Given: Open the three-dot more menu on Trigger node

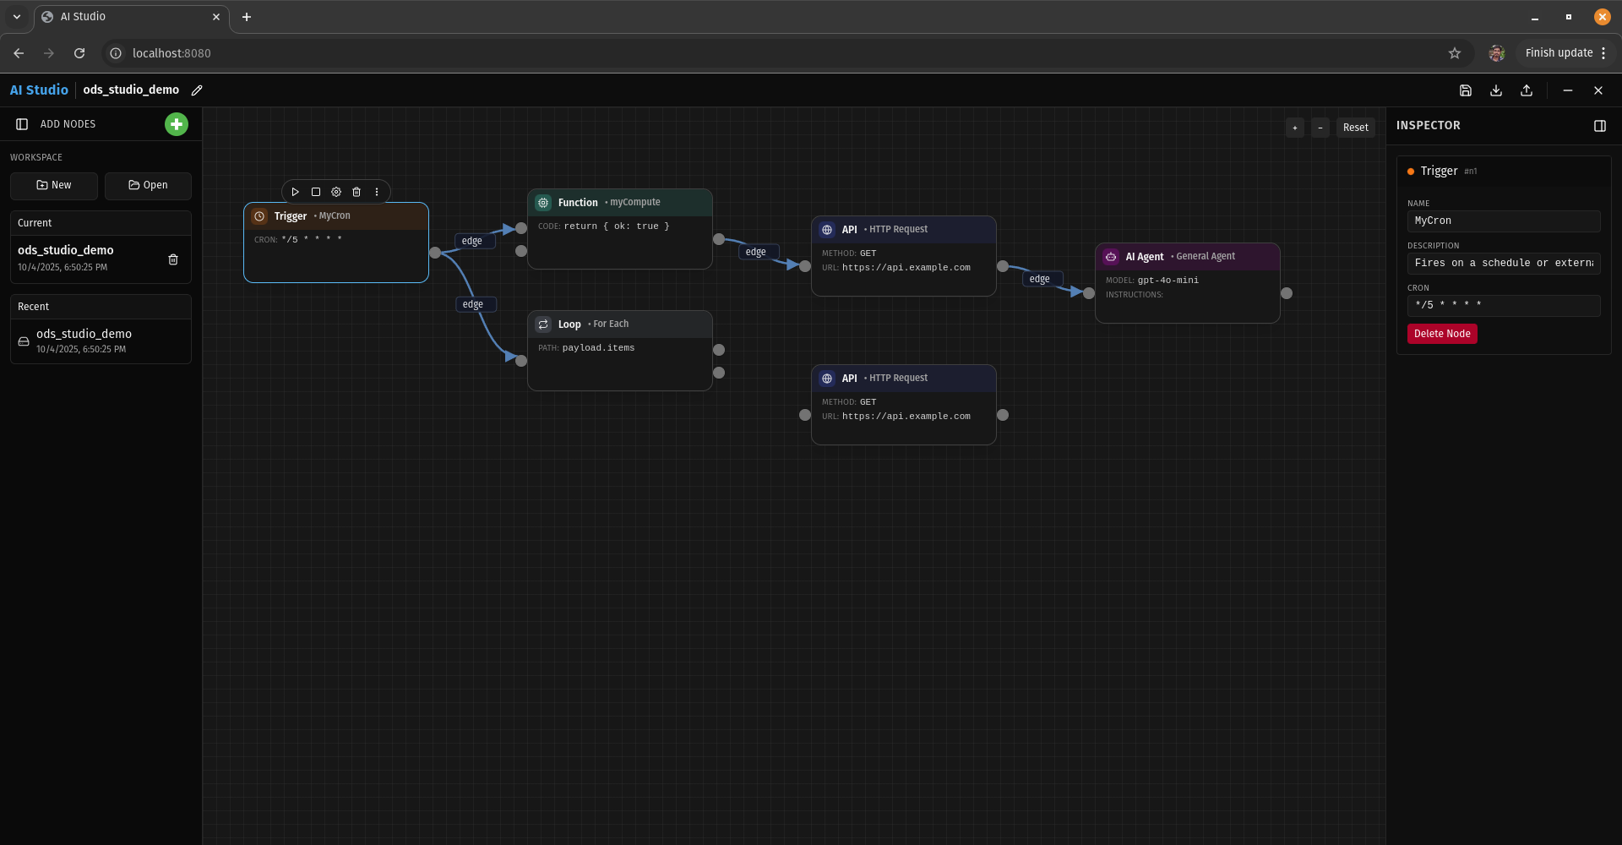Looking at the screenshot, I should pos(377,192).
